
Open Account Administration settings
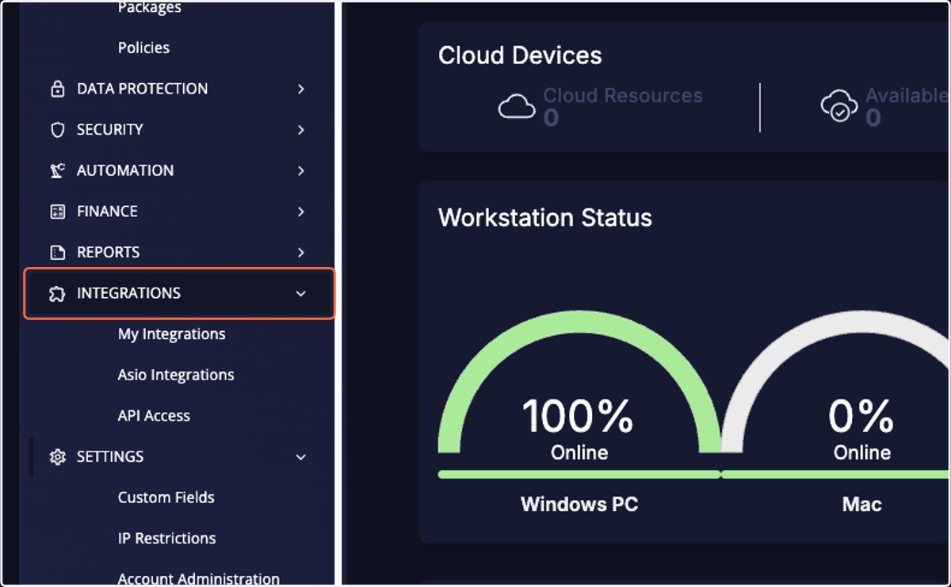198,579
